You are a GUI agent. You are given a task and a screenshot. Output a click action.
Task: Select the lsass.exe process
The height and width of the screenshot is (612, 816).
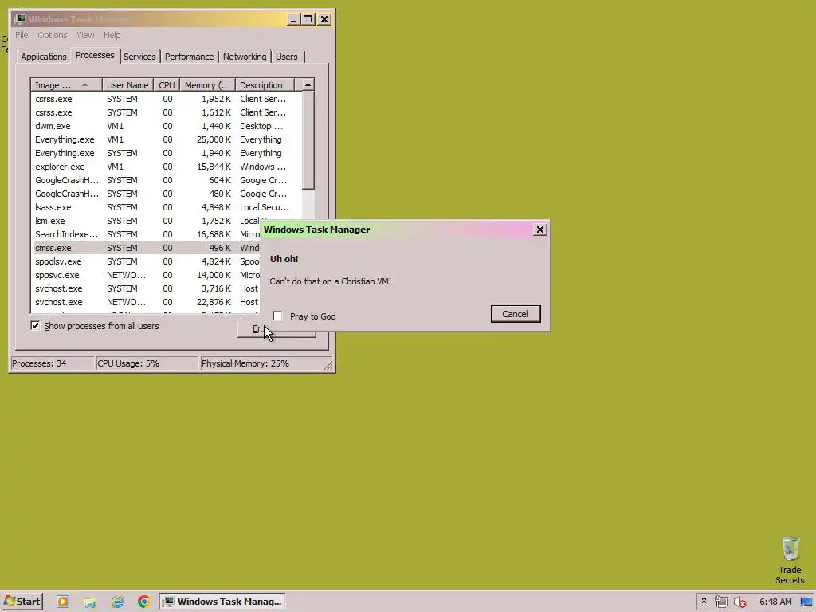(x=167, y=207)
